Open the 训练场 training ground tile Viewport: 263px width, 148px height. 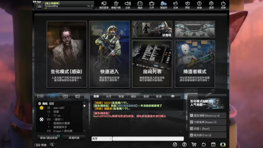click(152, 29)
